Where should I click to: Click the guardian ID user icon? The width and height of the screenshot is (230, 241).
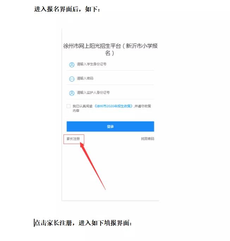click(x=72, y=93)
